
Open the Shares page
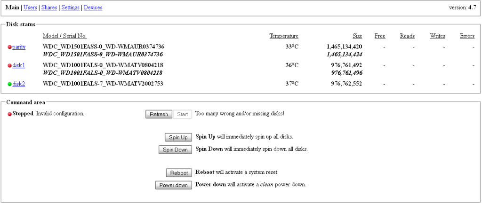point(49,8)
